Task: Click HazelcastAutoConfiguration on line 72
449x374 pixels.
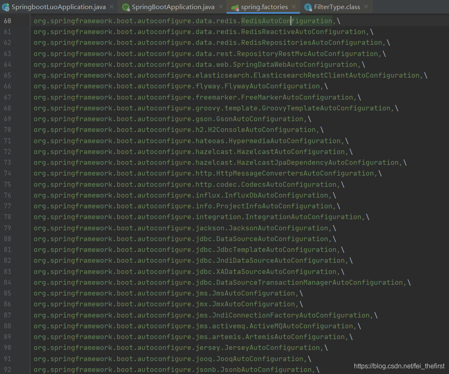Action: pyautogui.click(x=291, y=152)
